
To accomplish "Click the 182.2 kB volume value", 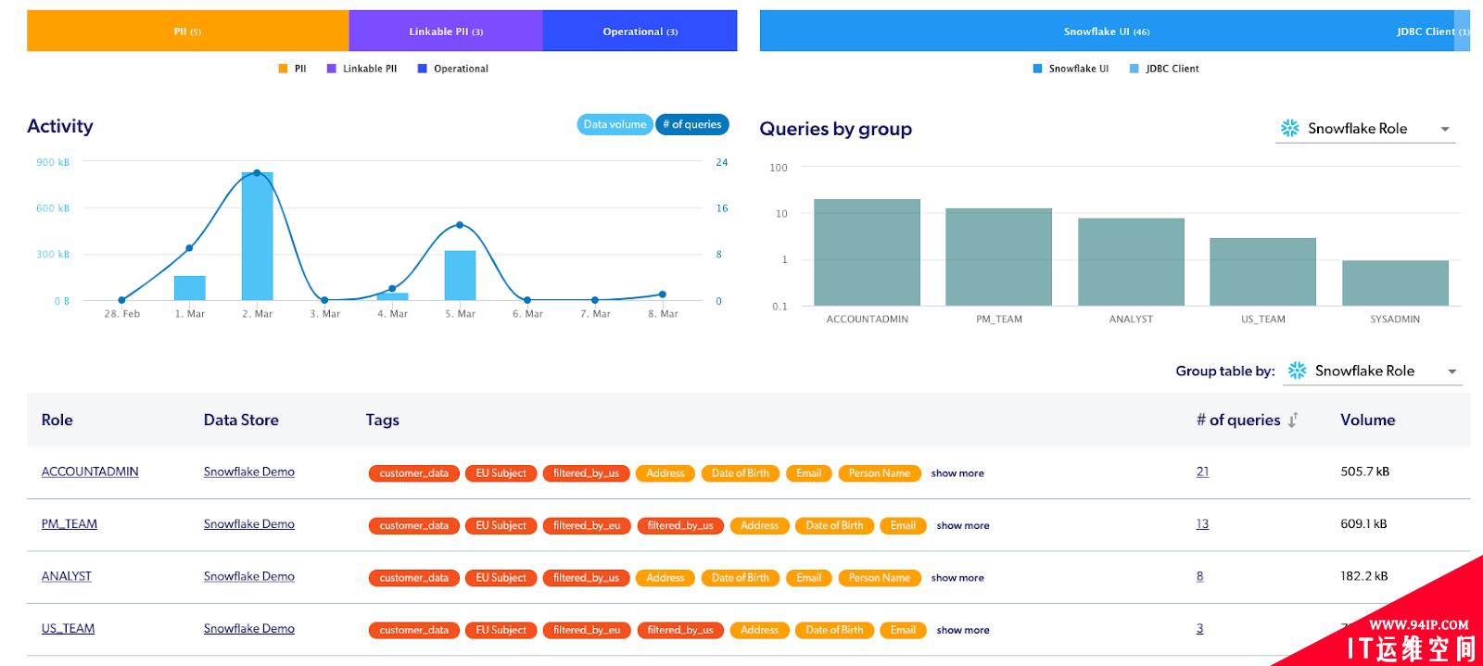I will click(x=1364, y=576).
